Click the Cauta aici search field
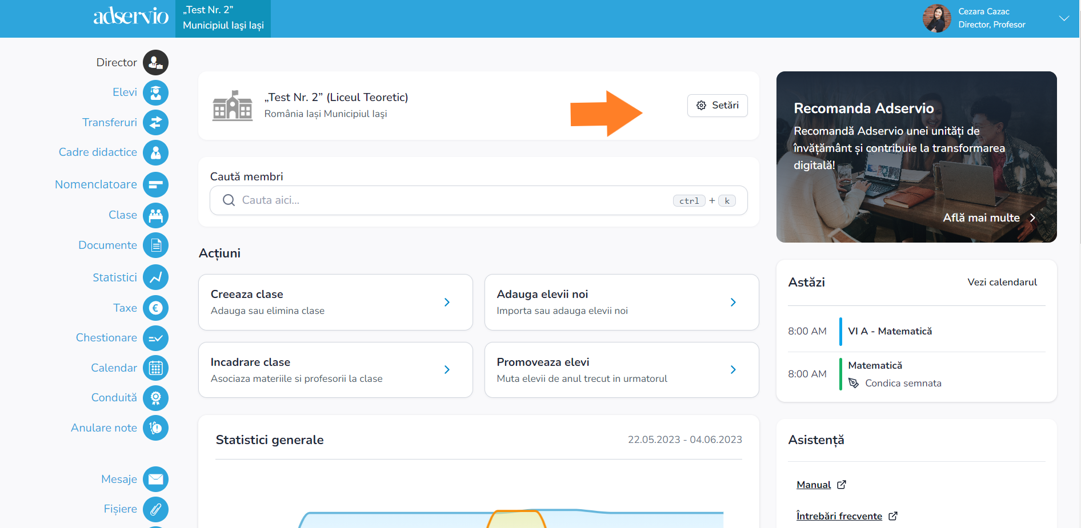Screen dimensions: 1081x528 [x=479, y=200]
